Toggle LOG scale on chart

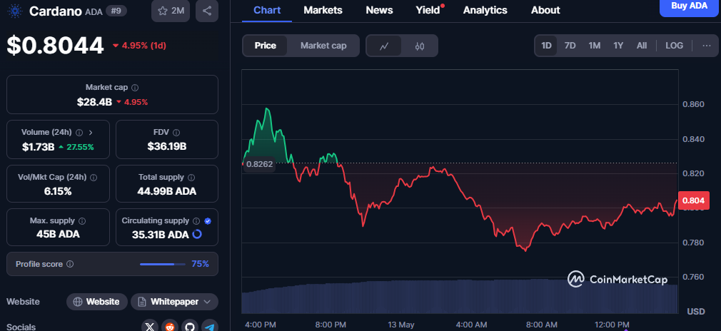(674, 46)
